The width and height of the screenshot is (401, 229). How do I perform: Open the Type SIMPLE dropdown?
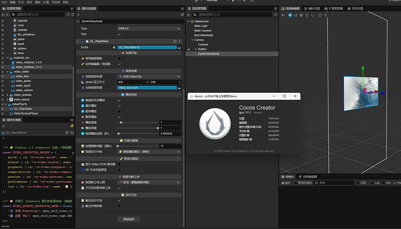(x=149, y=28)
